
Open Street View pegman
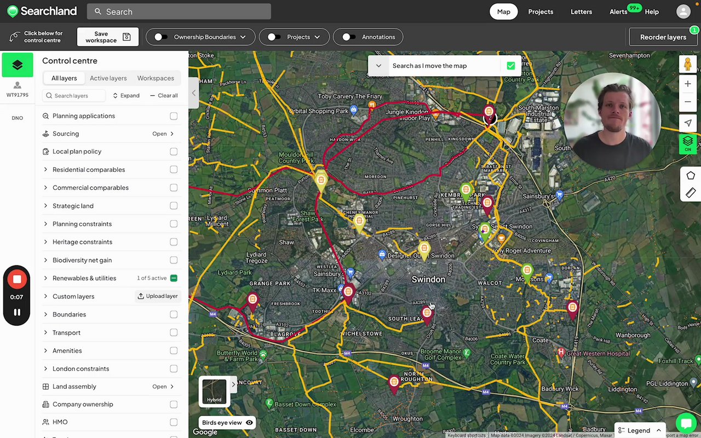(x=688, y=64)
